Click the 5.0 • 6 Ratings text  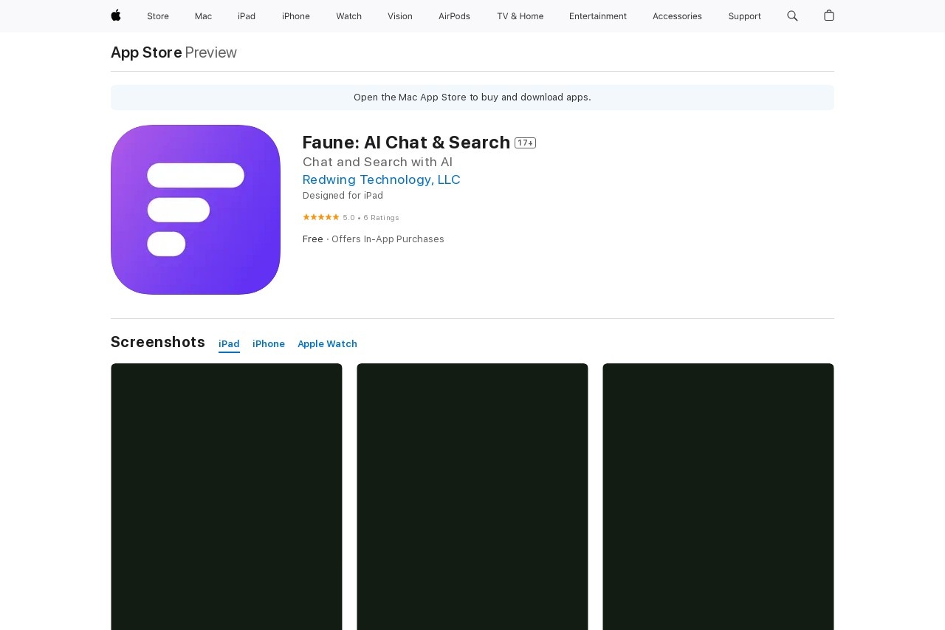[371, 218]
